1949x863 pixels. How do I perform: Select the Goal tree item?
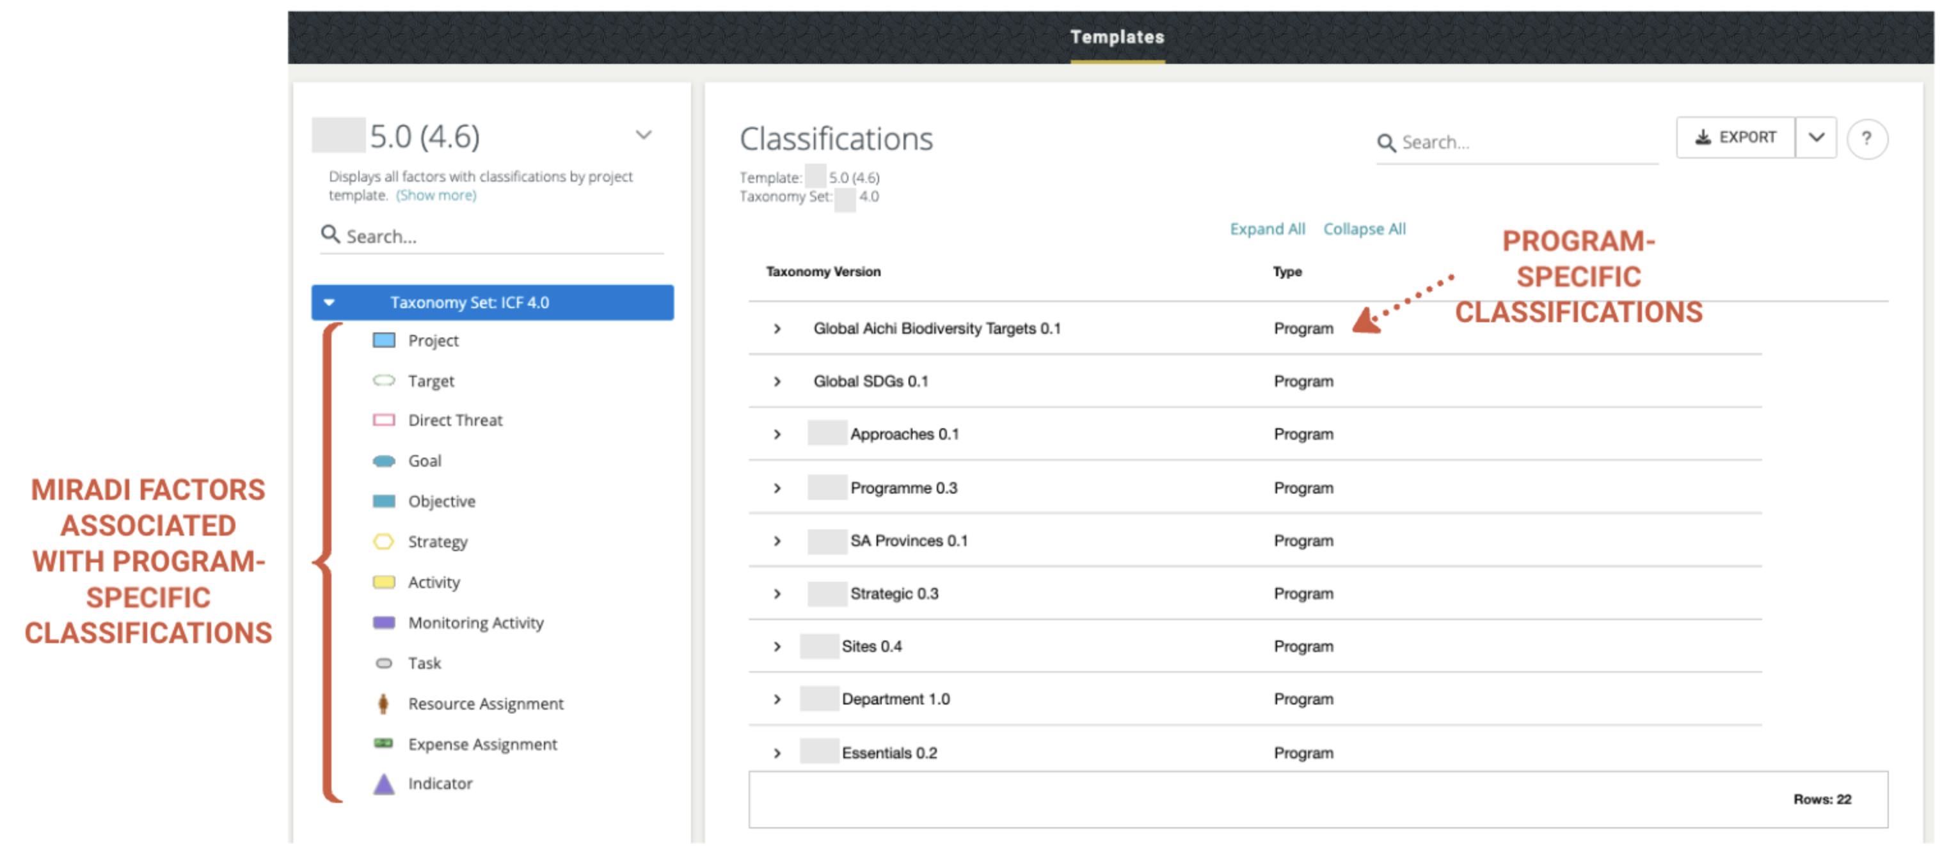[424, 461]
